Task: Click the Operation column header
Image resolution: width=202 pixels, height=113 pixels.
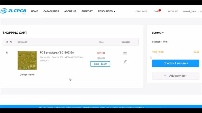Action: 126,42
